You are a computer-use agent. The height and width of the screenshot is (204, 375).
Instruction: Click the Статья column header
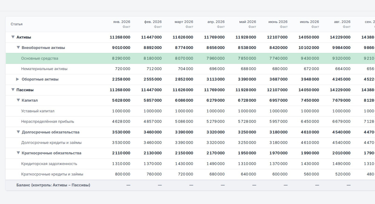(17, 24)
